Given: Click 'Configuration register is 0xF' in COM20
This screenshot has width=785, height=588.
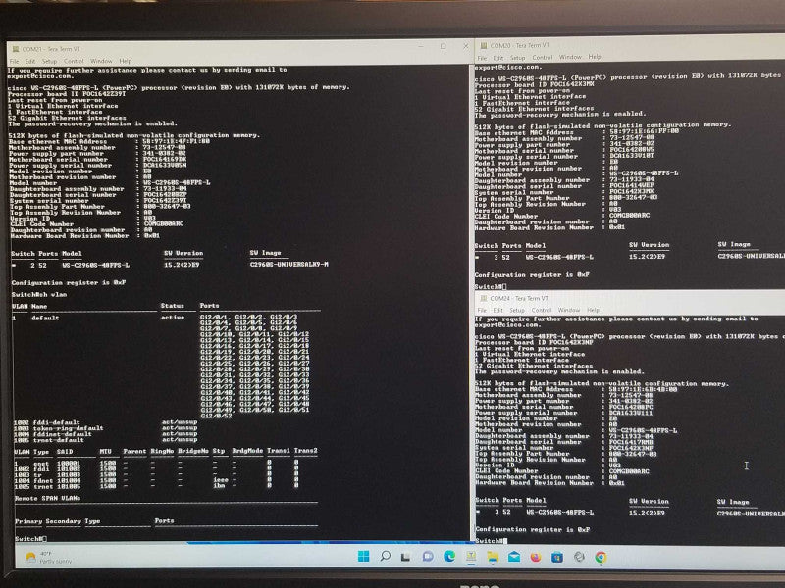Looking at the screenshot, I should [532, 275].
